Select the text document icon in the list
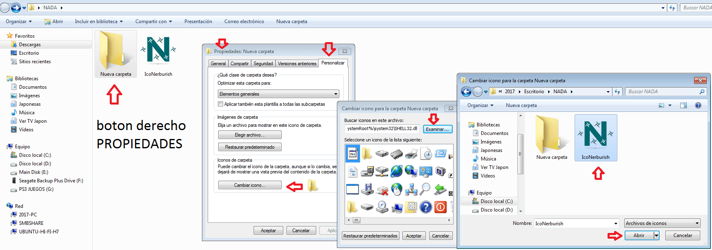712x250 pixels. (353, 171)
